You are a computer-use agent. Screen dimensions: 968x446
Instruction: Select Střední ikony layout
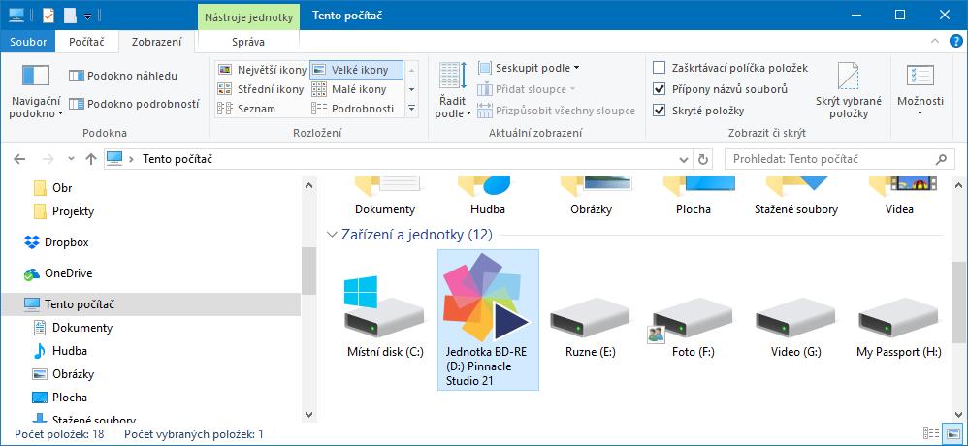261,89
